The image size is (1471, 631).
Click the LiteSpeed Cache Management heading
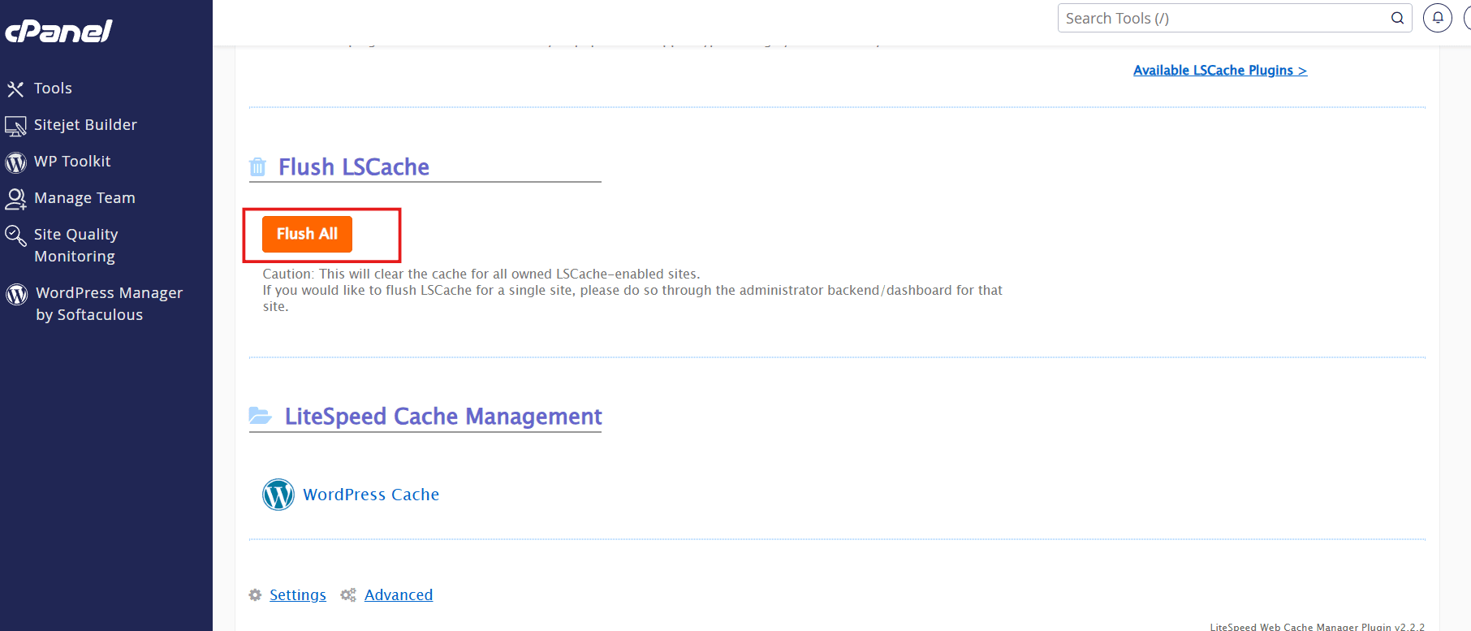(443, 417)
